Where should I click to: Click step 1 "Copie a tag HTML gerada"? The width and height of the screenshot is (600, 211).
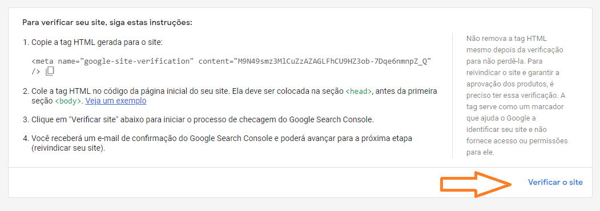pos(97,42)
